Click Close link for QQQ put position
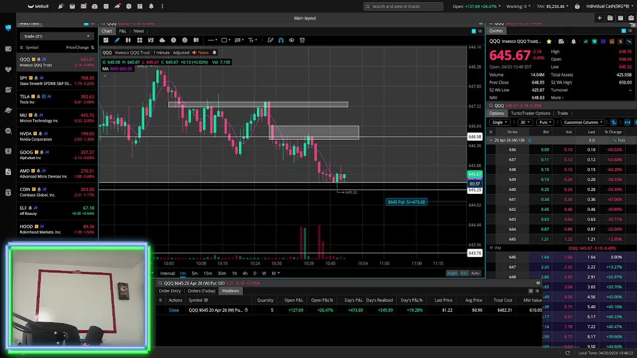 (x=174, y=310)
